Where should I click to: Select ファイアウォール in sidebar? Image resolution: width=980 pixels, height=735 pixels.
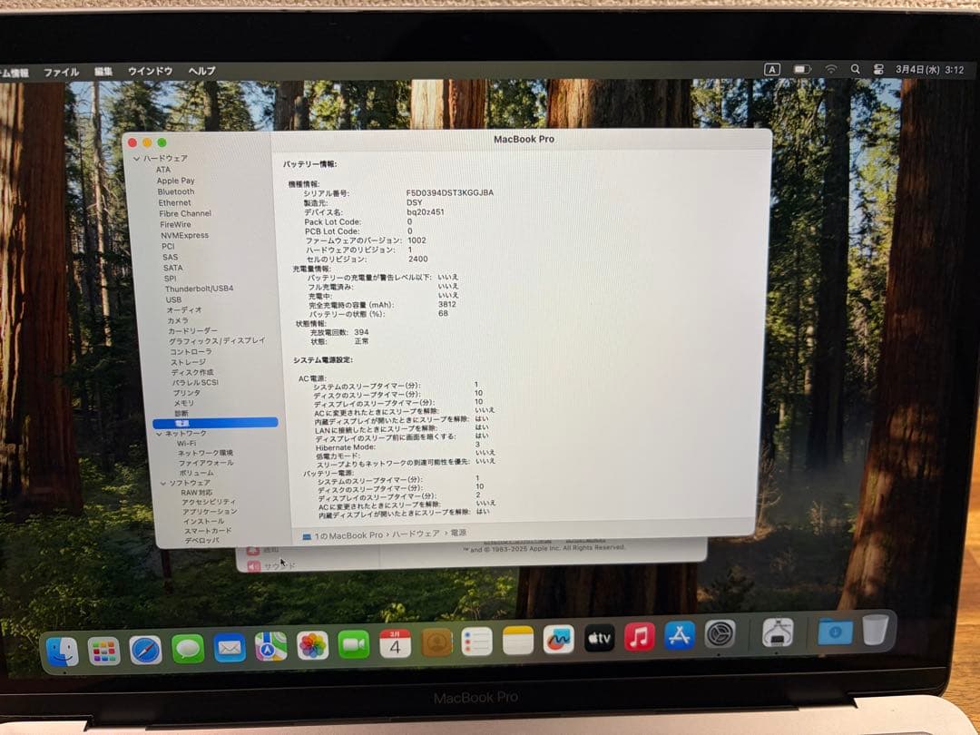coord(206,463)
